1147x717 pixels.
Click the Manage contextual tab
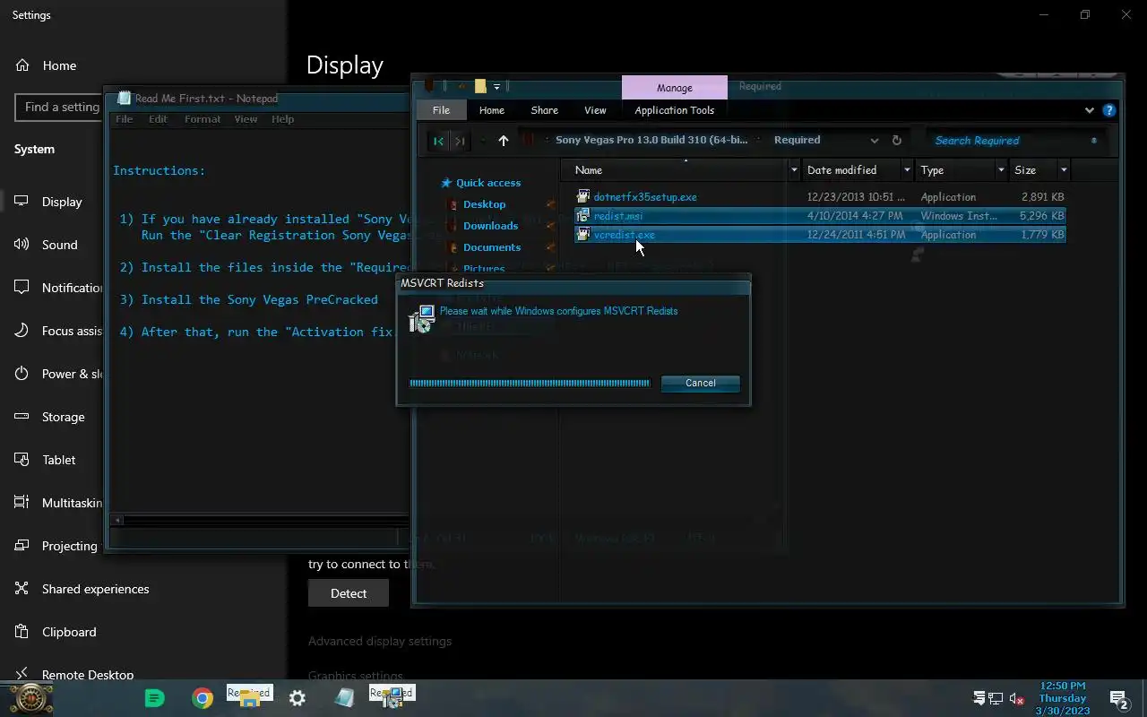point(675,88)
